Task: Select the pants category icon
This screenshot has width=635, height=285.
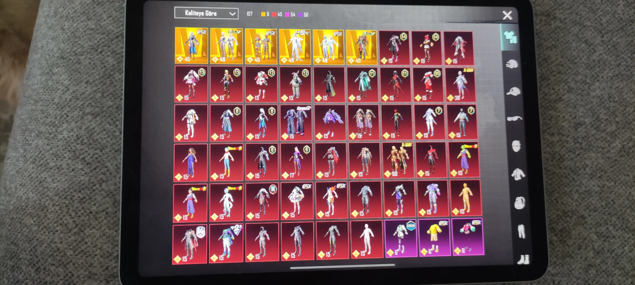Action: [521, 232]
